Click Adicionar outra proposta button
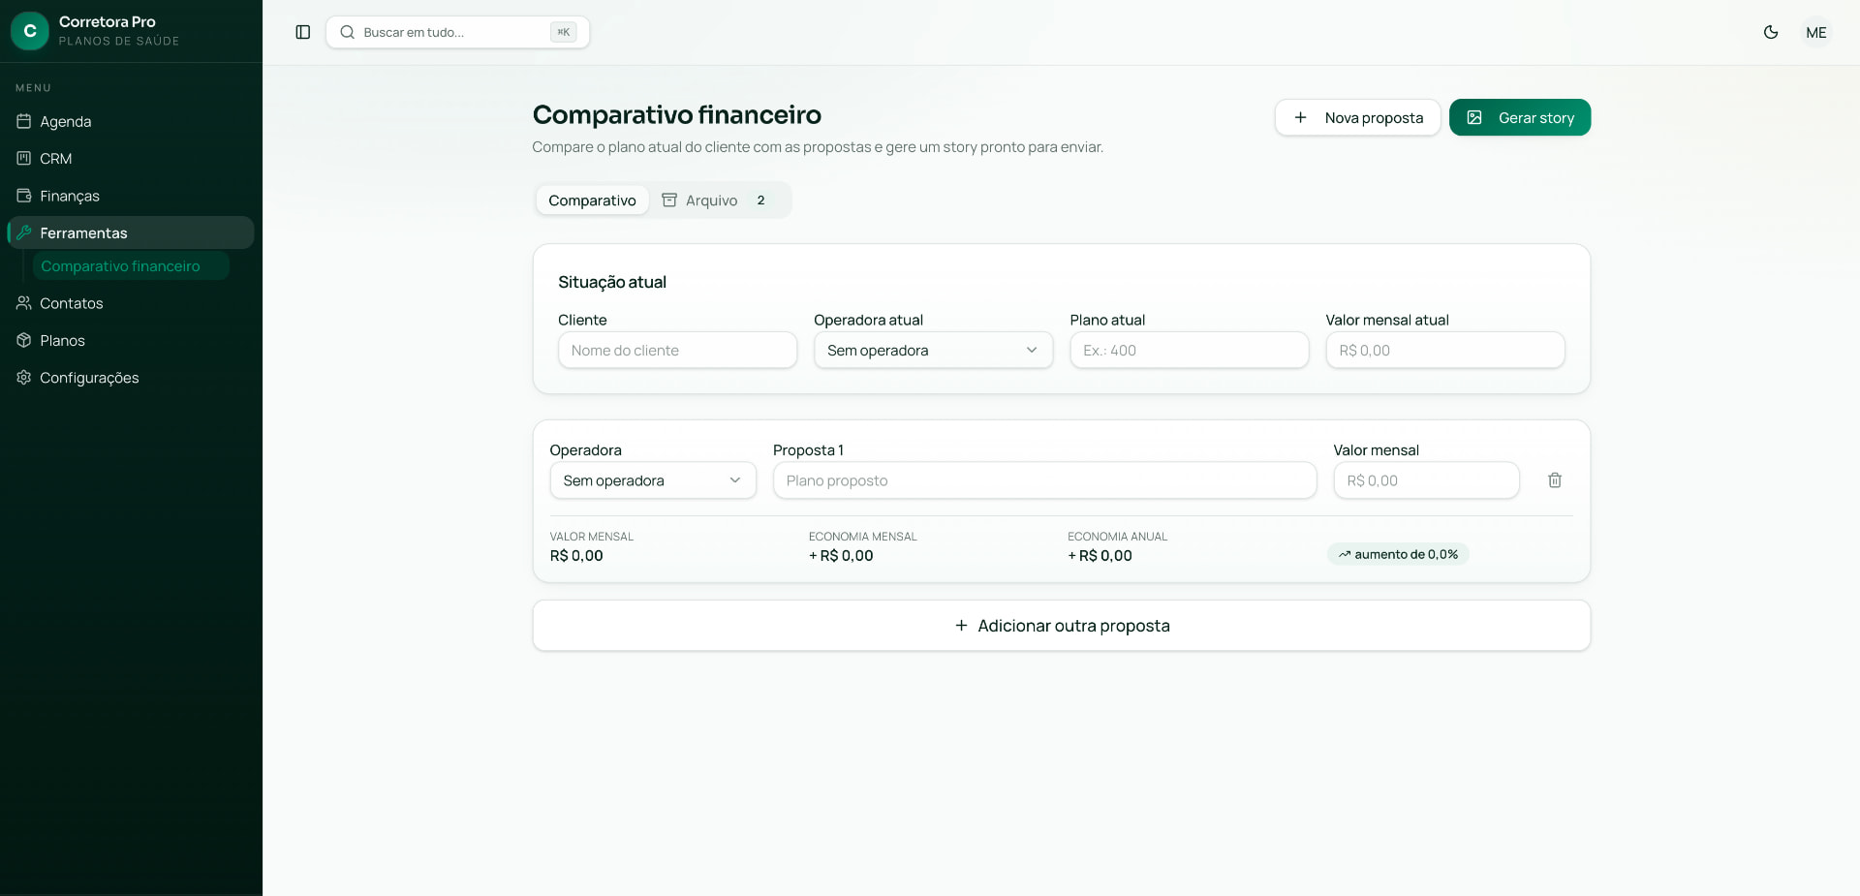 click(1061, 626)
